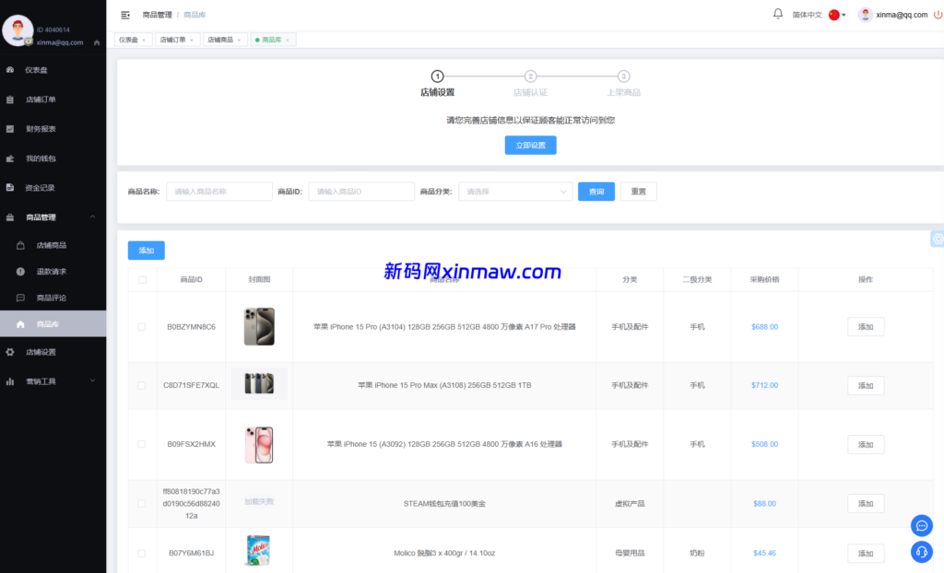Click the 重置 reset button
This screenshot has height=573, width=944.
[638, 192]
